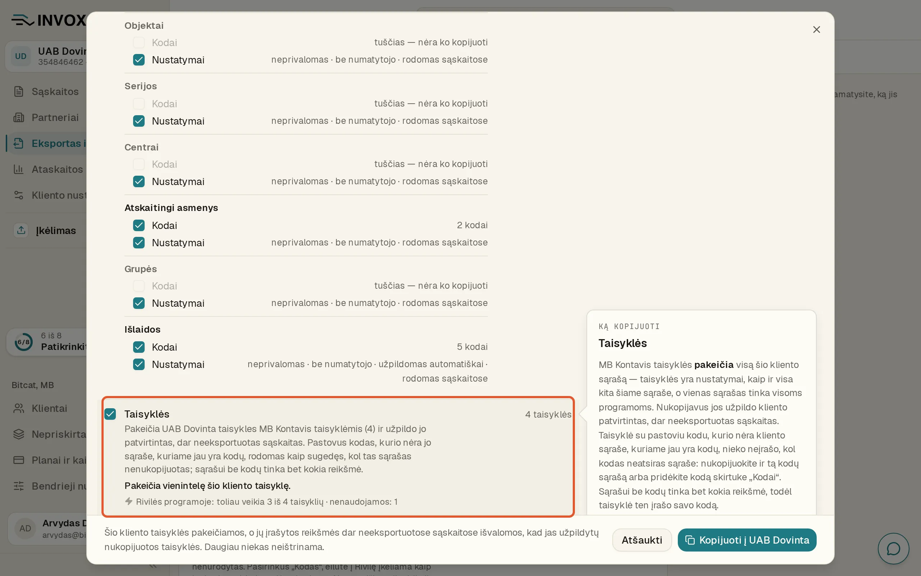Click Kopijuoti į UAB Dovinta button
The image size is (921, 576).
[747, 540]
